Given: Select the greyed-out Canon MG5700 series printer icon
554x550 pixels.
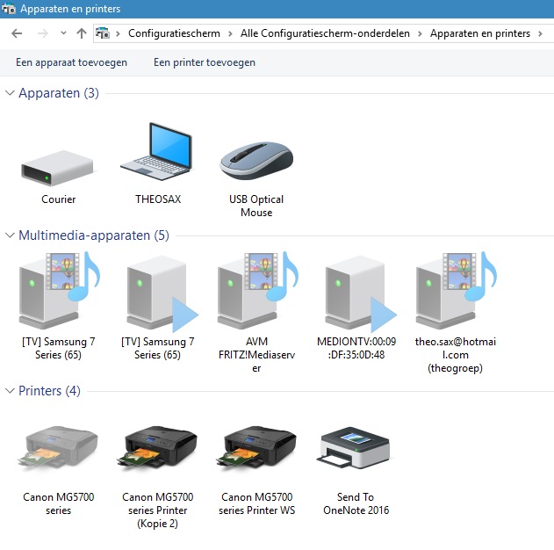Looking at the screenshot, I should 58,451.
